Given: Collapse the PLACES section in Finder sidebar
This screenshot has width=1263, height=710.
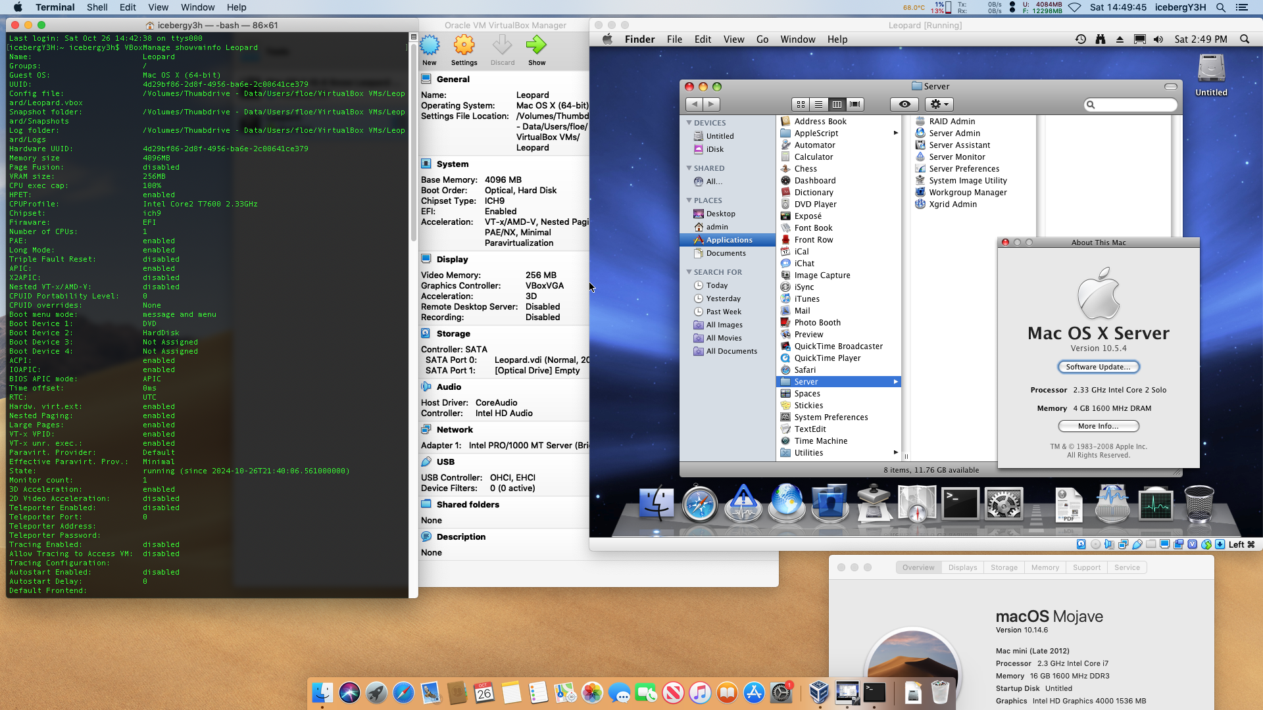Looking at the screenshot, I should click(x=689, y=201).
